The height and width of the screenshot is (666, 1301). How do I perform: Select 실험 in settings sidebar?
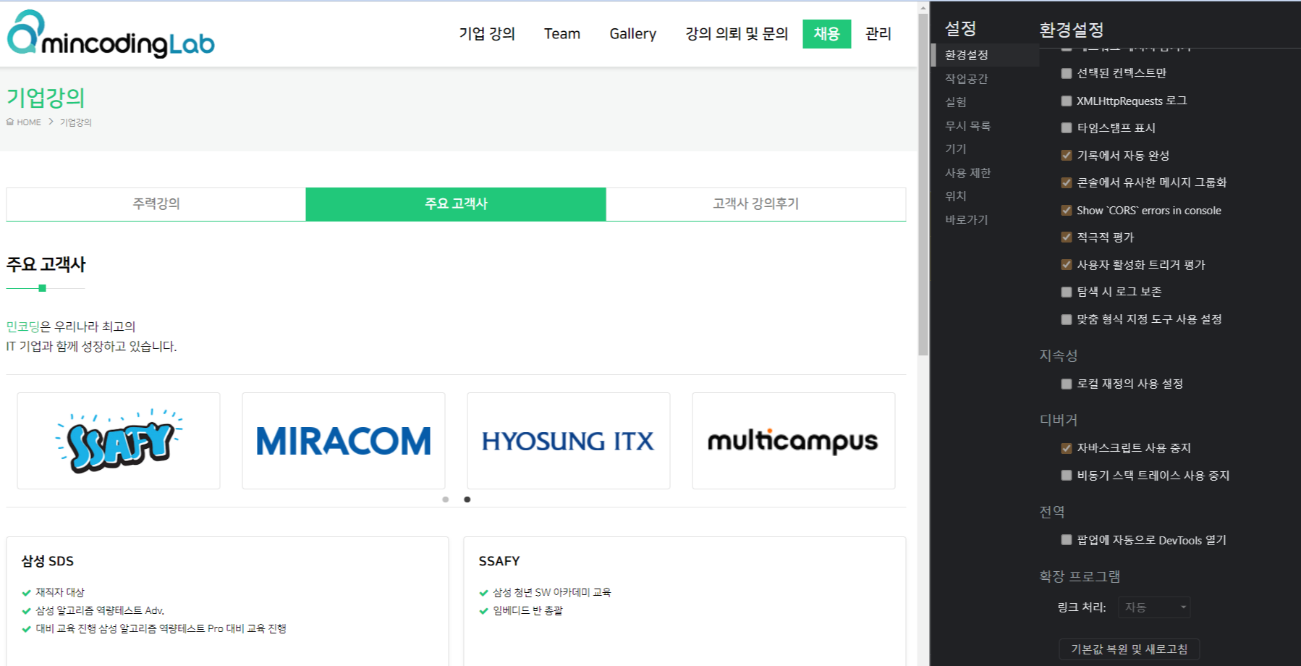pyautogui.click(x=956, y=102)
